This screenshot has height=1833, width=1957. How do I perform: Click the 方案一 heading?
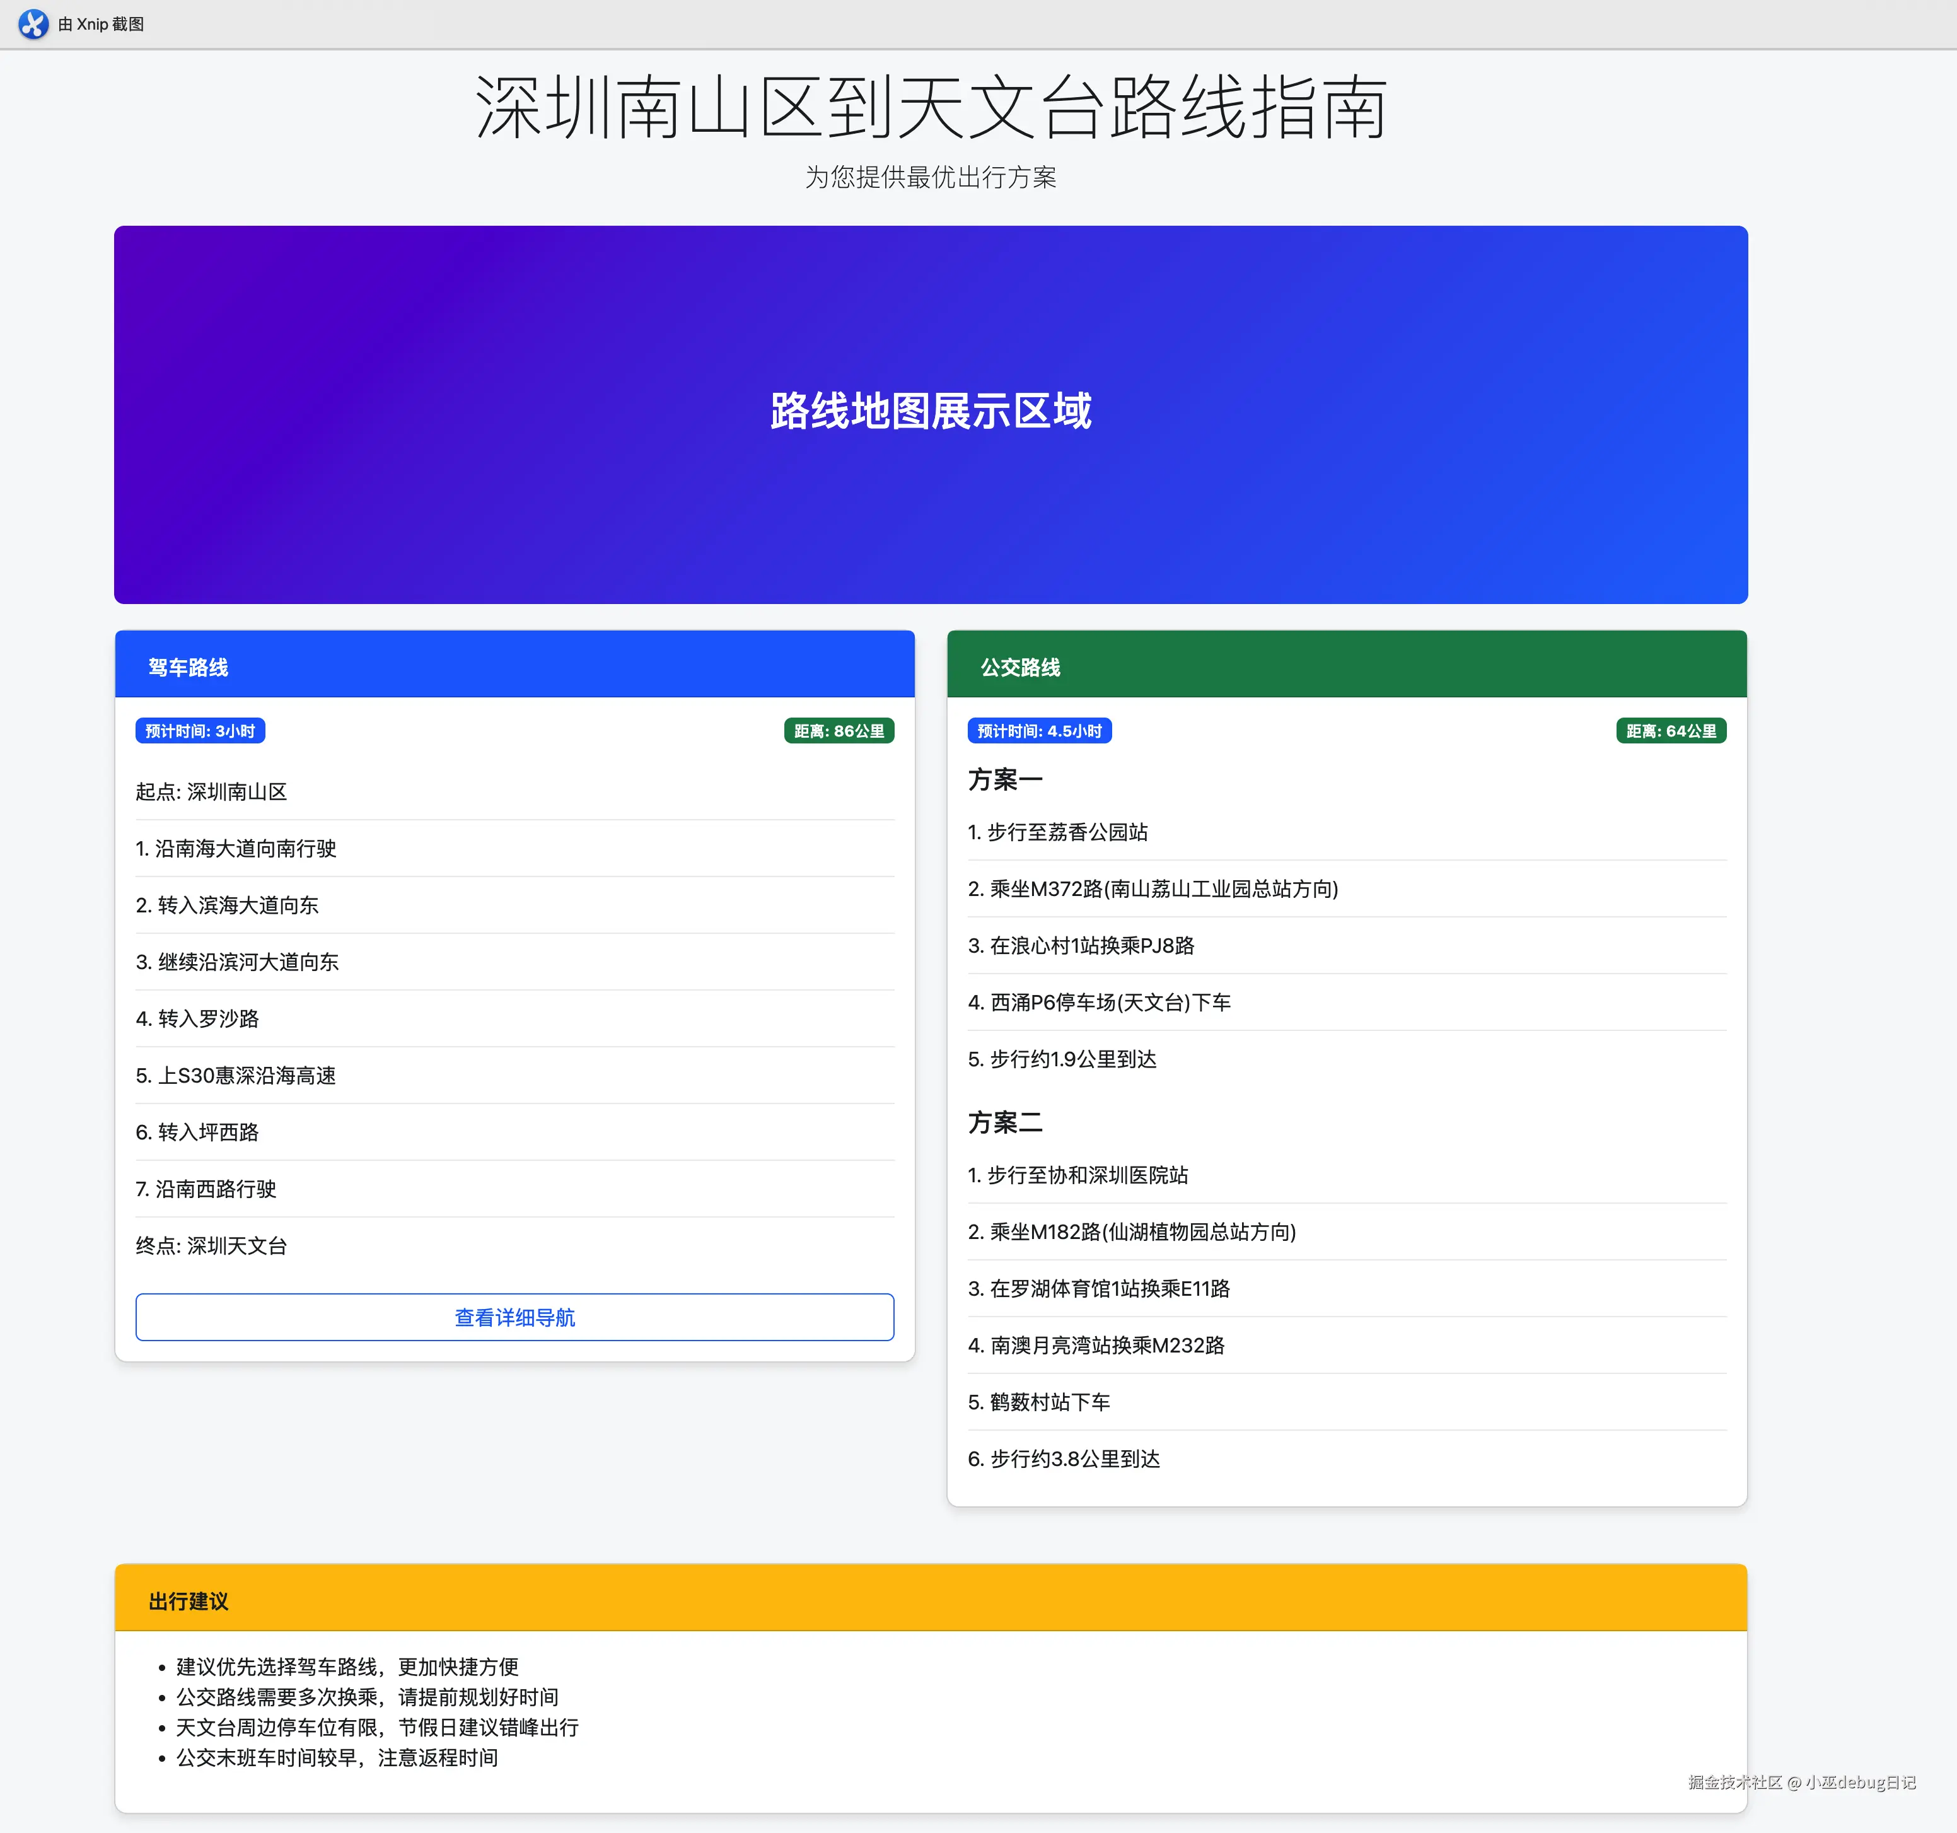(x=1005, y=779)
